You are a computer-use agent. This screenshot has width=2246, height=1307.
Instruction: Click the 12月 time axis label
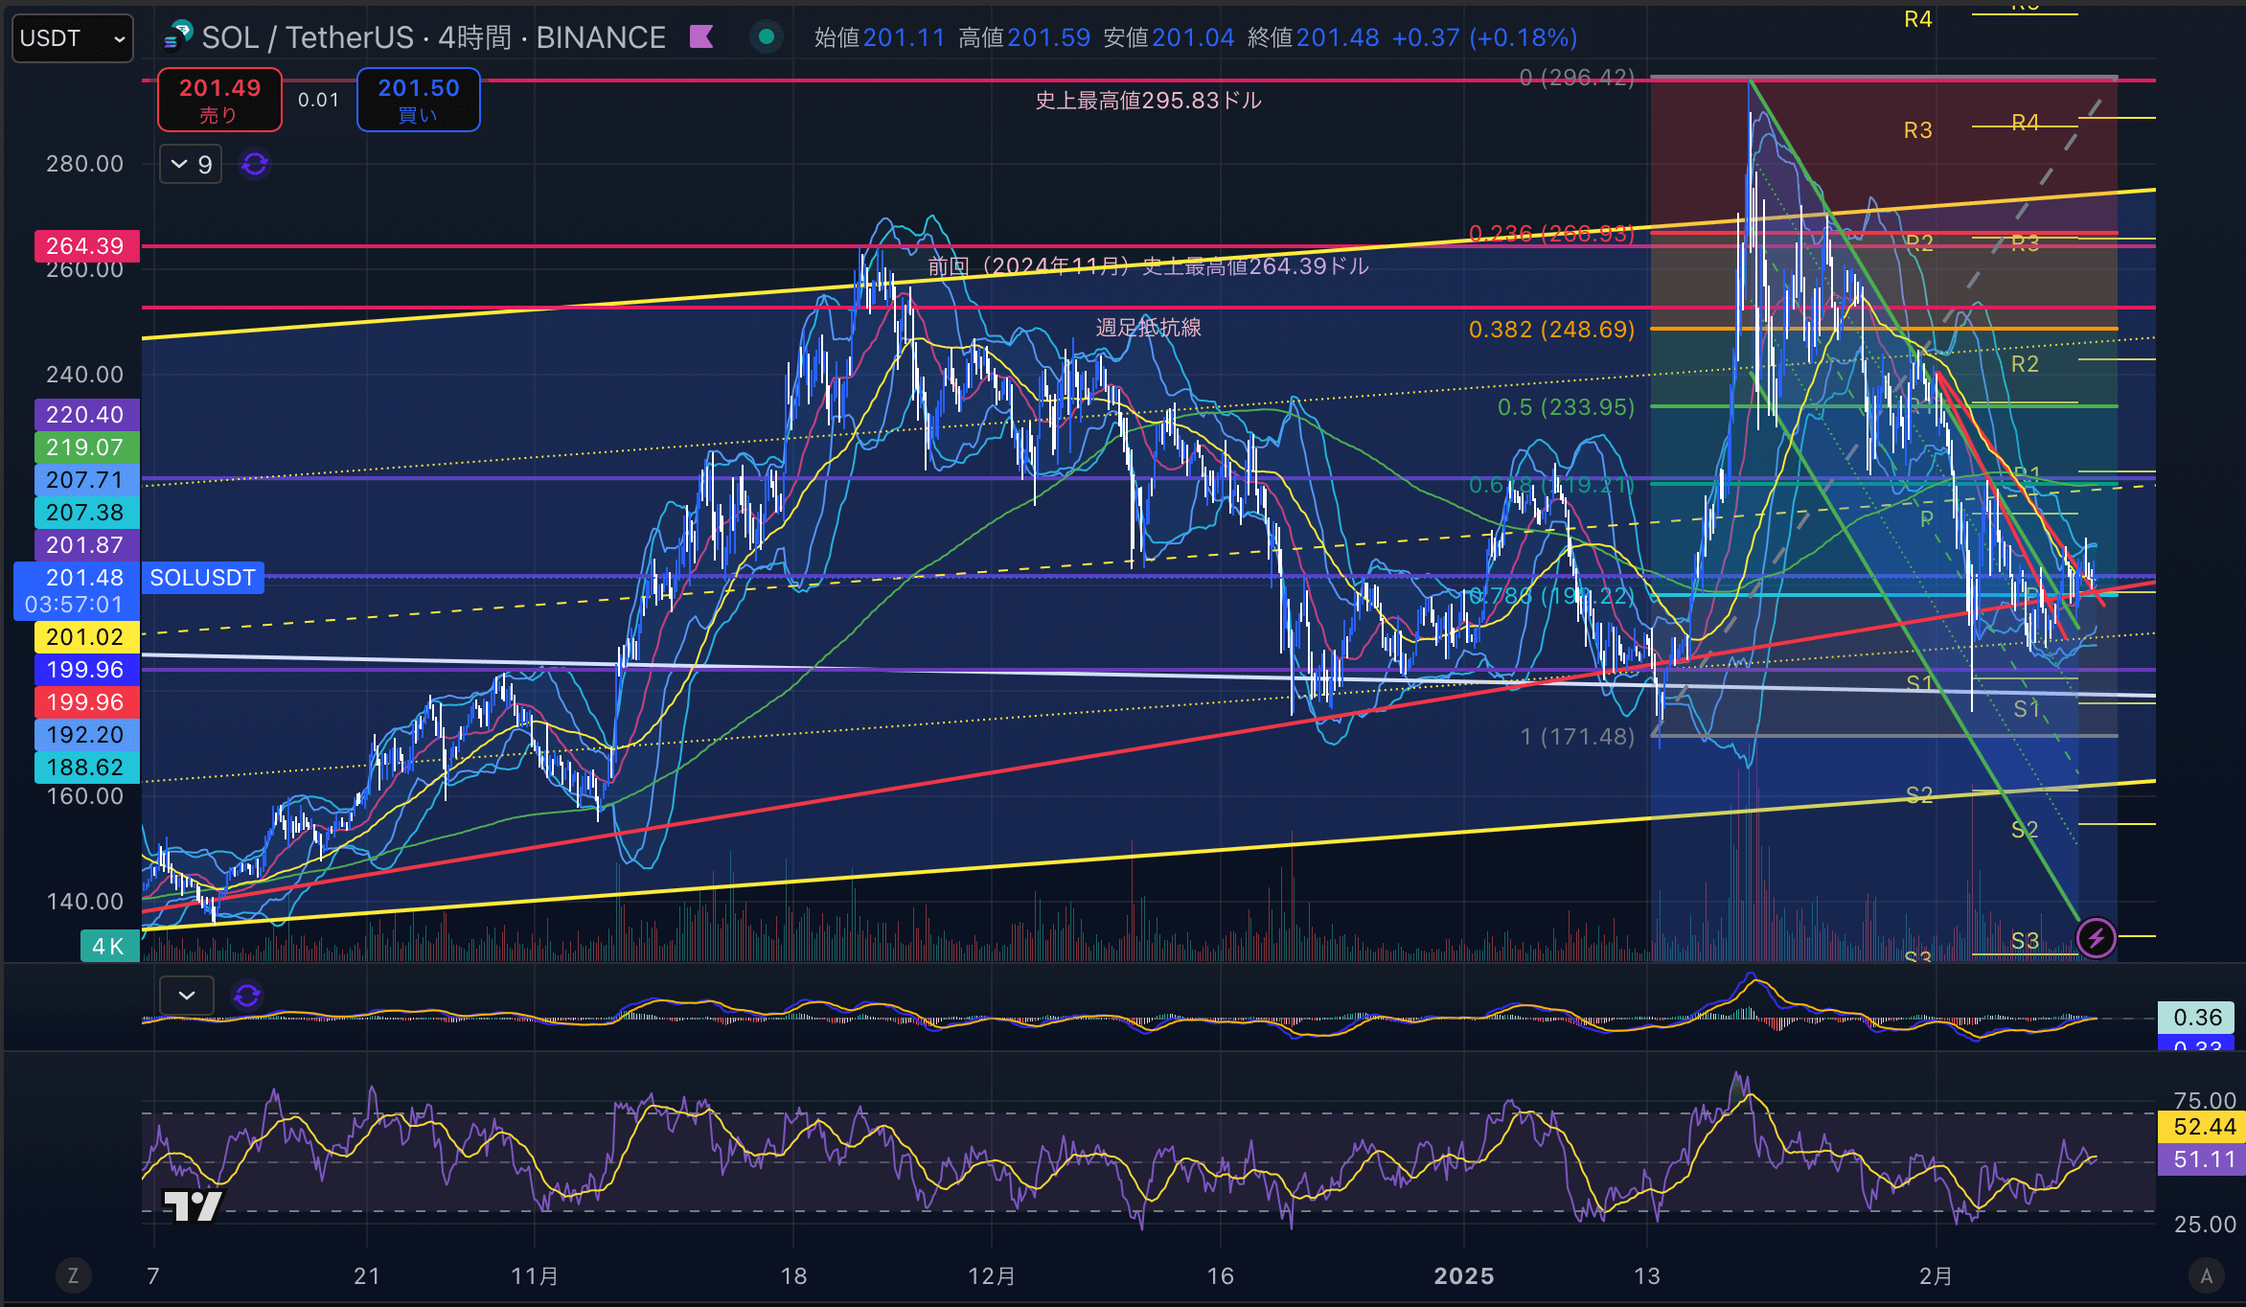(x=992, y=1276)
